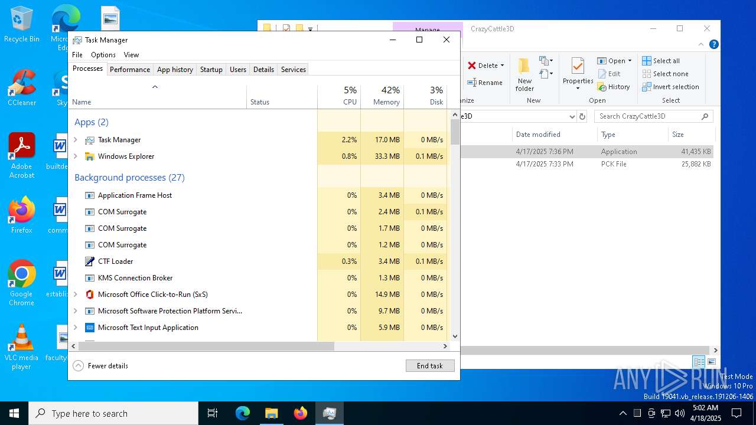The width and height of the screenshot is (756, 425).
Task: Click Invert selection in Explorer ribbon
Action: pyautogui.click(x=670, y=87)
